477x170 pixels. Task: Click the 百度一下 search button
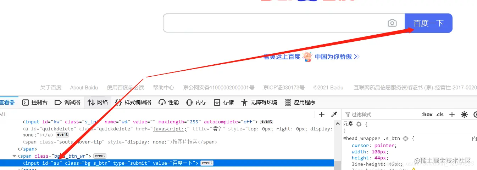(428, 23)
